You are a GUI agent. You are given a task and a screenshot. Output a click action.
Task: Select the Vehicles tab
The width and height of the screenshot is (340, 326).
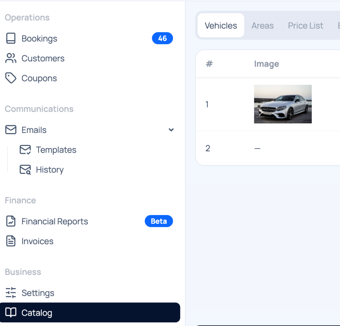click(x=221, y=26)
